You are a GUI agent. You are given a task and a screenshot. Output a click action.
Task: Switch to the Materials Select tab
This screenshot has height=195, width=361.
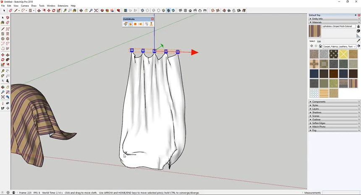point(312,41)
